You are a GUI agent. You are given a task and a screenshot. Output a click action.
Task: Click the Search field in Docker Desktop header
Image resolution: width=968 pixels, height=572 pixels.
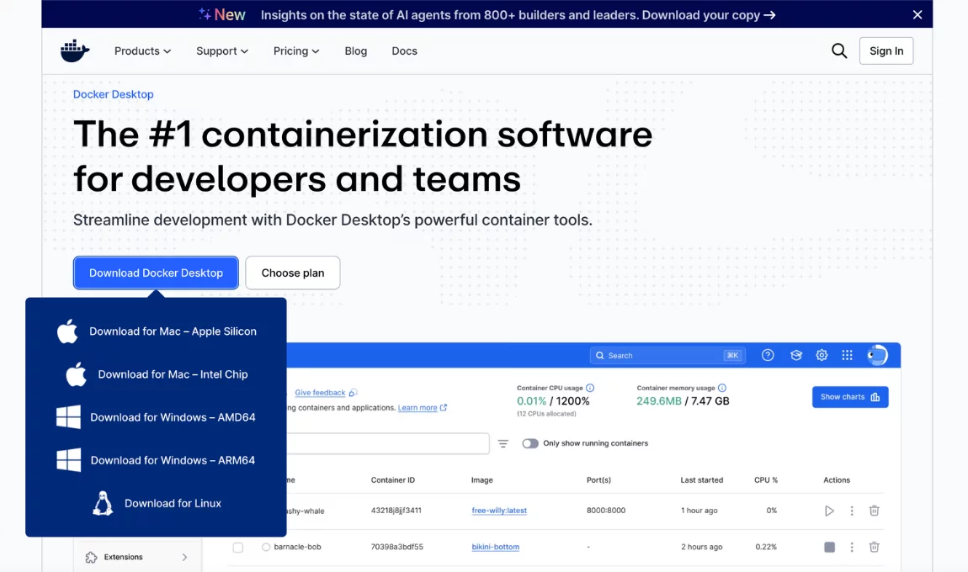667,356
